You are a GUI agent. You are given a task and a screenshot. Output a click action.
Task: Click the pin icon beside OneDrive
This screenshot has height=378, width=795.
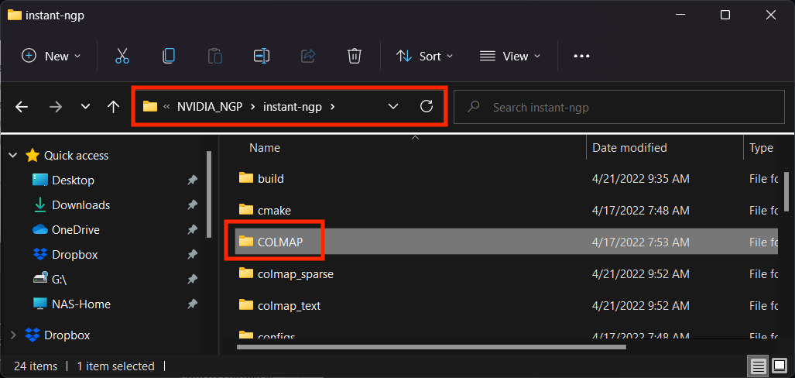coord(192,230)
